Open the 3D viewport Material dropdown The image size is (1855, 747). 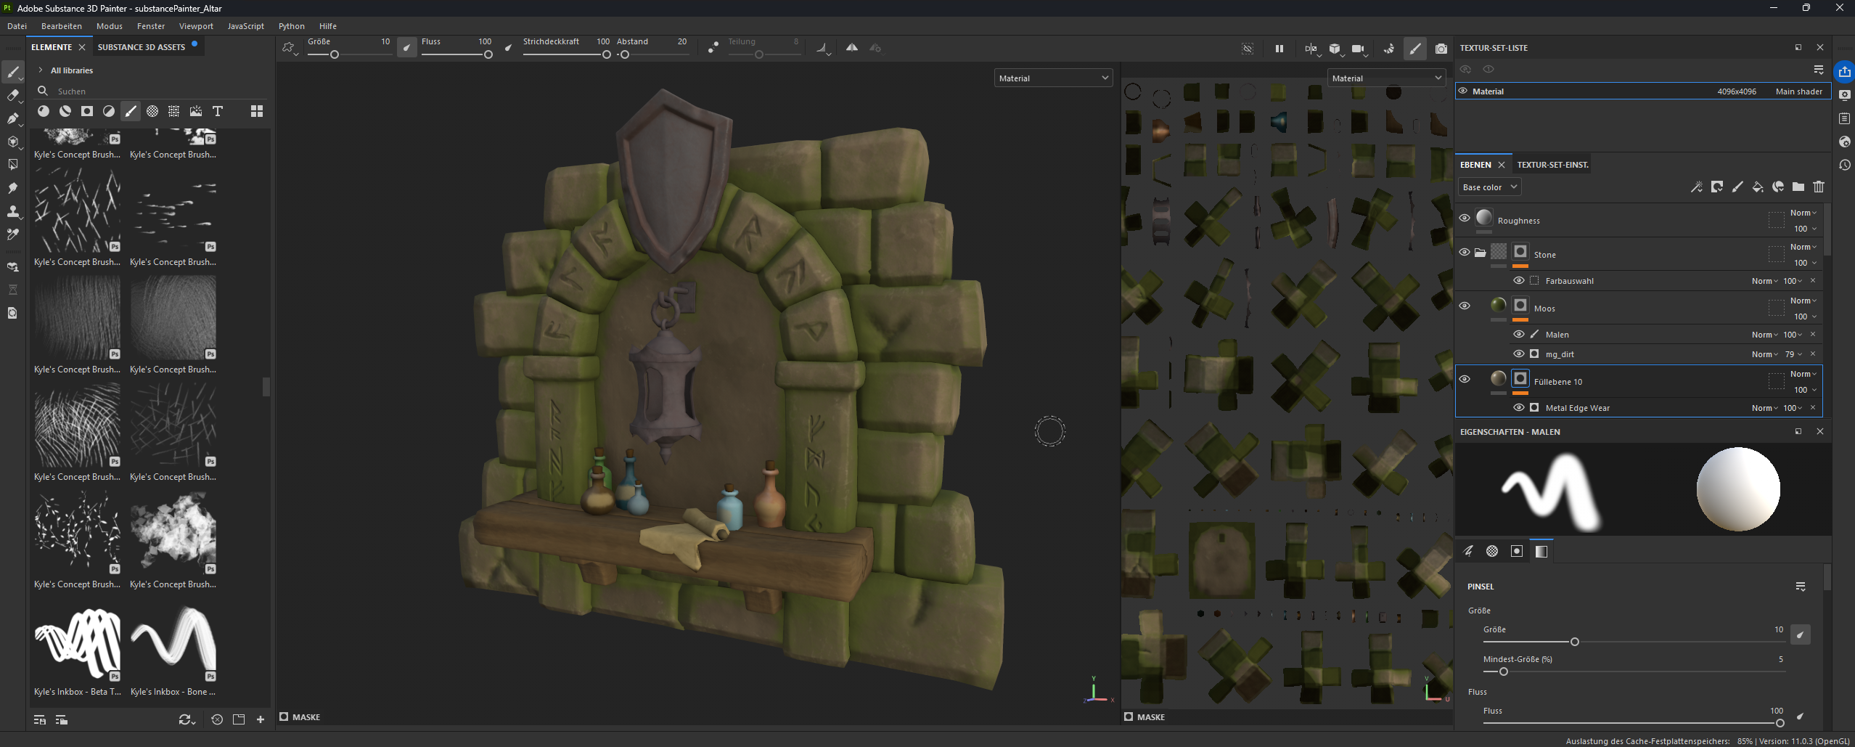click(1052, 78)
